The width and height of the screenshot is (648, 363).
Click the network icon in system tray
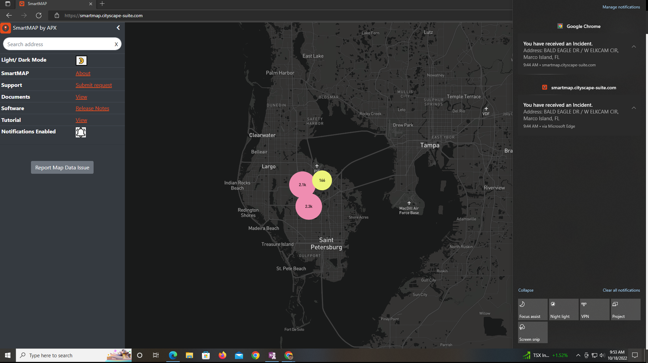[594, 355]
